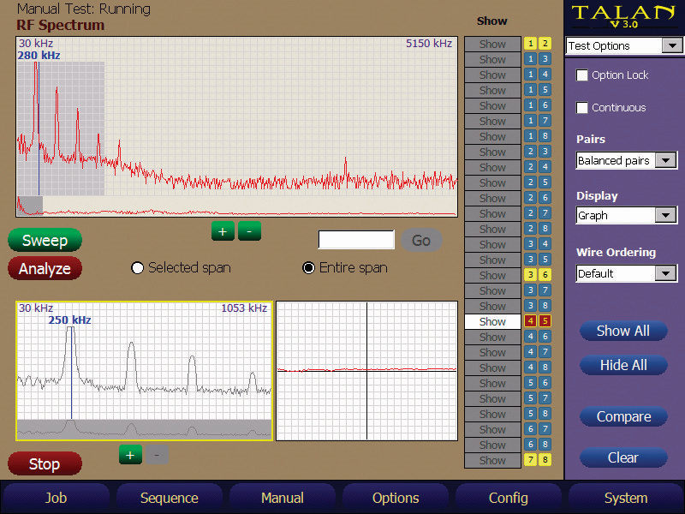Viewport: 685px width, 514px height.
Task: Click the grey overview strip under lower graph
Action: point(144,430)
